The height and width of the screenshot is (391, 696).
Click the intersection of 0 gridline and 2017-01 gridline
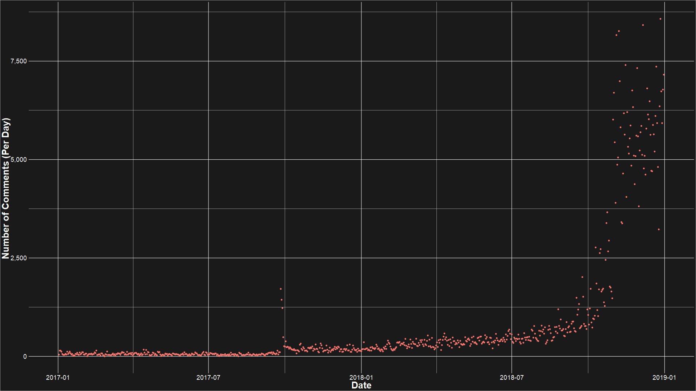58,357
